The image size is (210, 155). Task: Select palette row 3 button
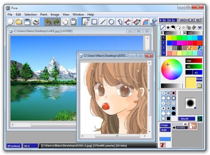pos(163,48)
